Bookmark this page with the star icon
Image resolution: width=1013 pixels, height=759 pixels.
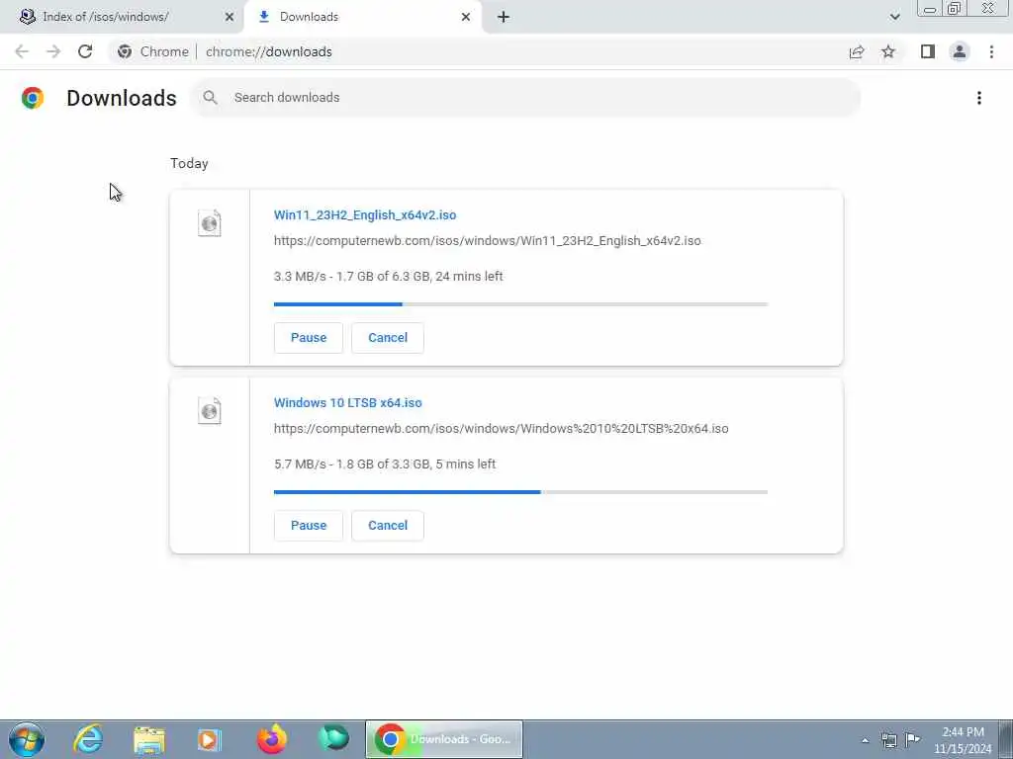coord(888,51)
